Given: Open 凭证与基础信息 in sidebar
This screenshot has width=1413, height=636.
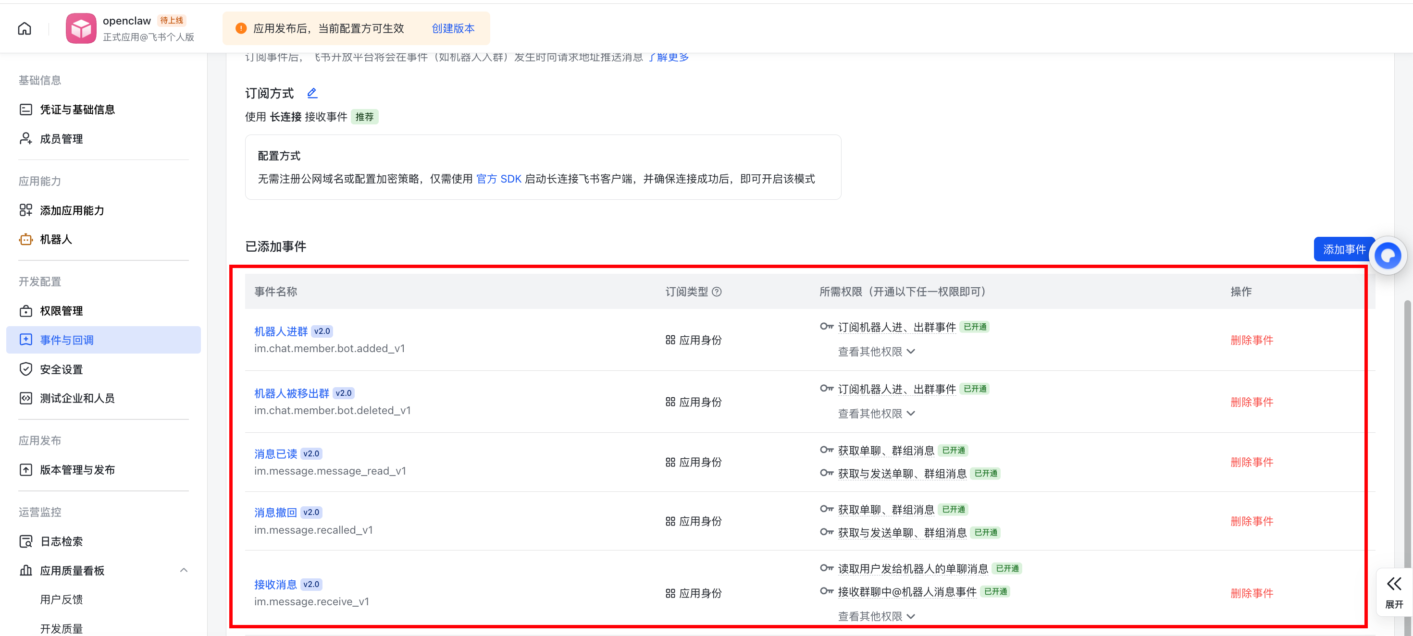Looking at the screenshot, I should [104, 110].
